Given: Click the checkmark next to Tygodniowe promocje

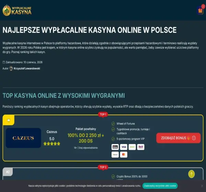Looking at the screenshot, I should [x=113, y=129].
